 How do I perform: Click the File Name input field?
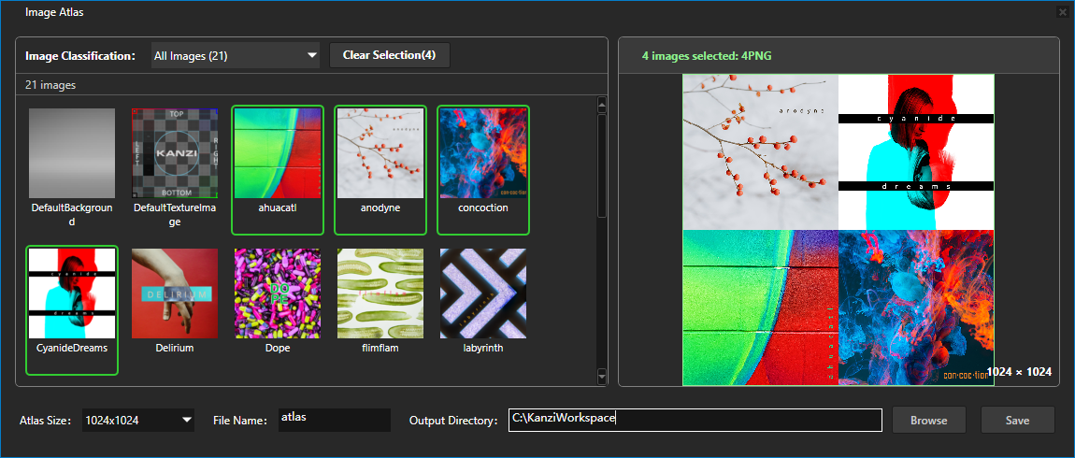(335, 421)
